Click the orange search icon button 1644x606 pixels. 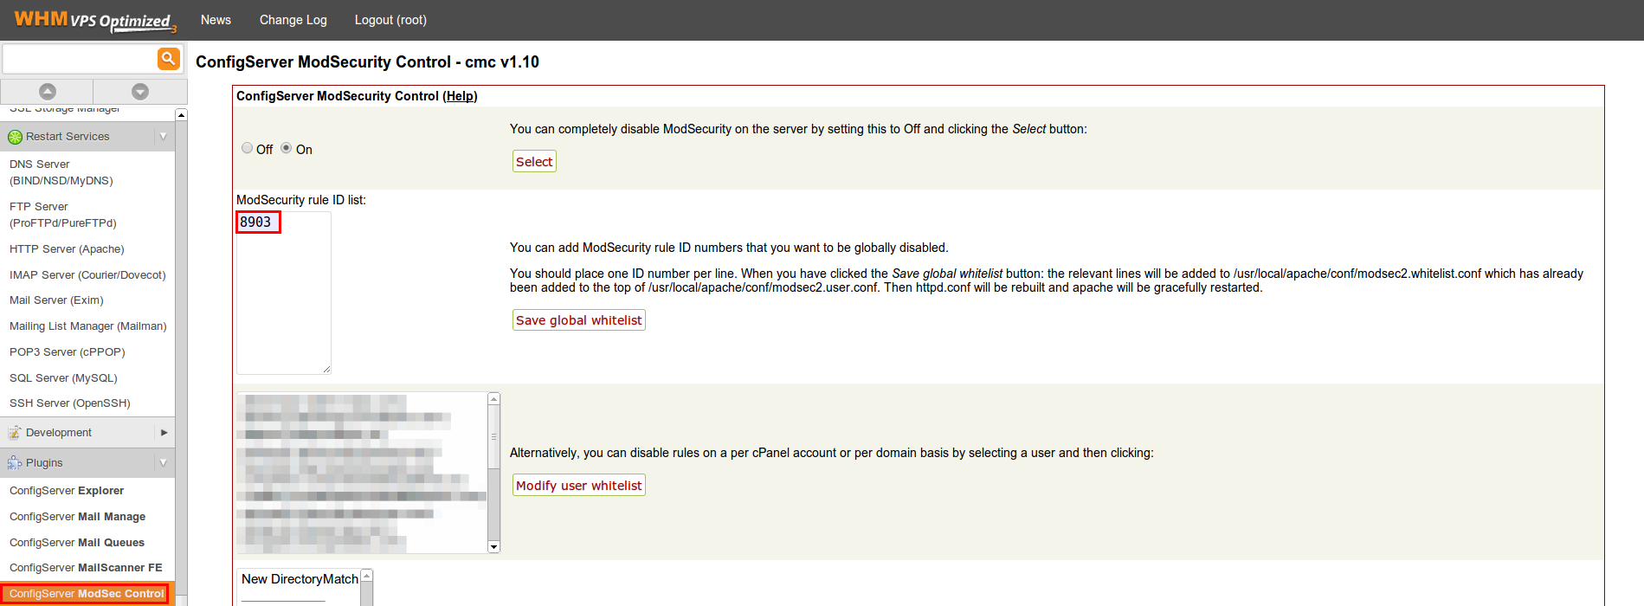168,59
